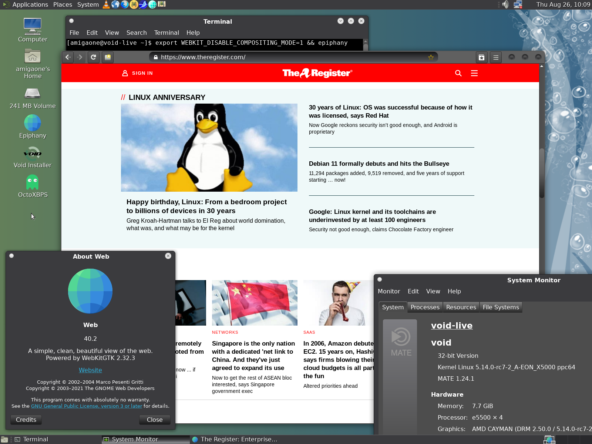Open the Monitor menu in System Monitor
Viewport: 592px width, 444px height.
389,291
